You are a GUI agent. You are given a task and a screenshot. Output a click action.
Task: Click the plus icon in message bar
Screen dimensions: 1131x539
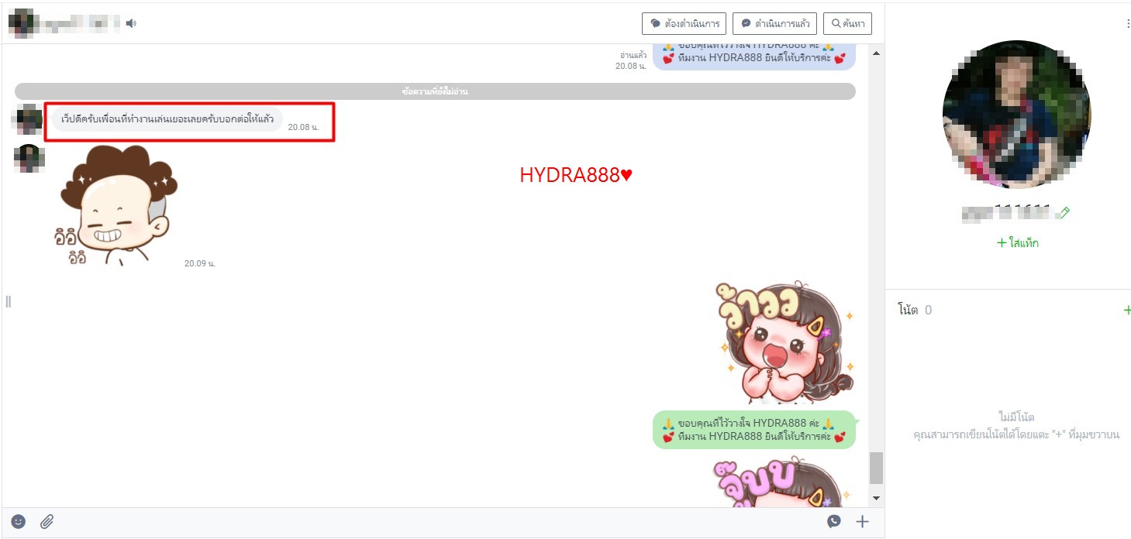tap(862, 522)
